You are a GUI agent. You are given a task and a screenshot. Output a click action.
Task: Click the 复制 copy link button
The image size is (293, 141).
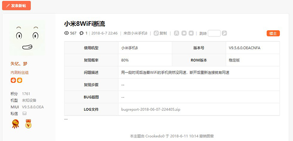tap(160, 33)
